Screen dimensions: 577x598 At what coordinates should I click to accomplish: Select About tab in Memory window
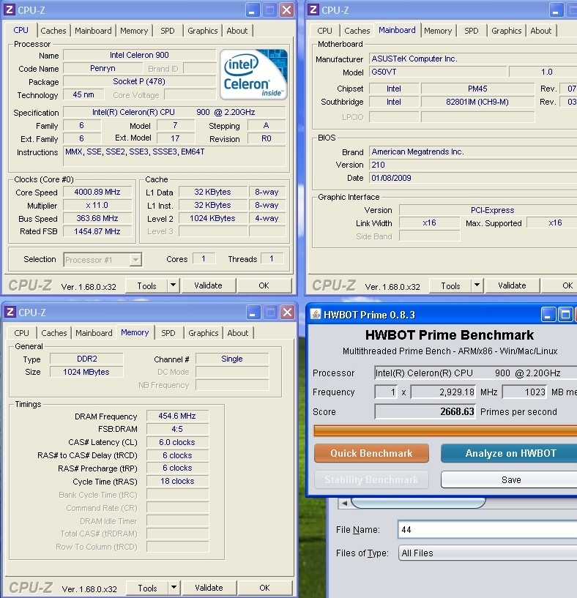(x=238, y=333)
